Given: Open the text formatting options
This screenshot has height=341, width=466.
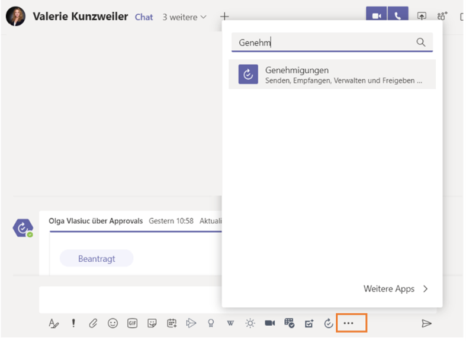Looking at the screenshot, I should 53,323.
